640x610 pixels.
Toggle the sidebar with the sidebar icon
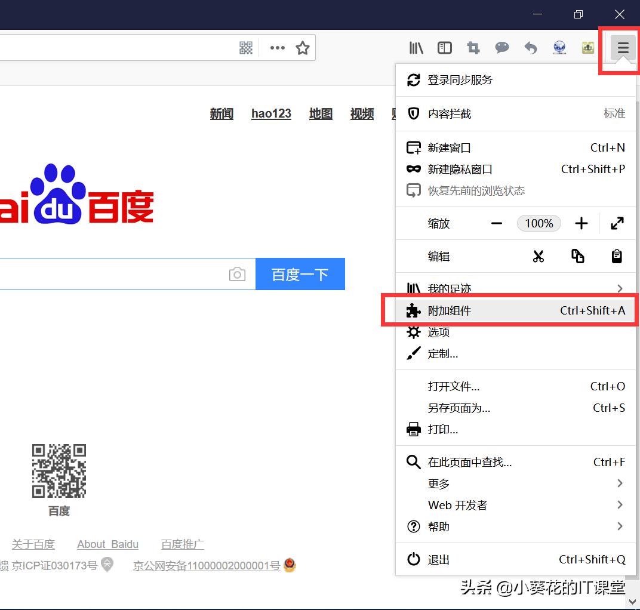pos(445,48)
